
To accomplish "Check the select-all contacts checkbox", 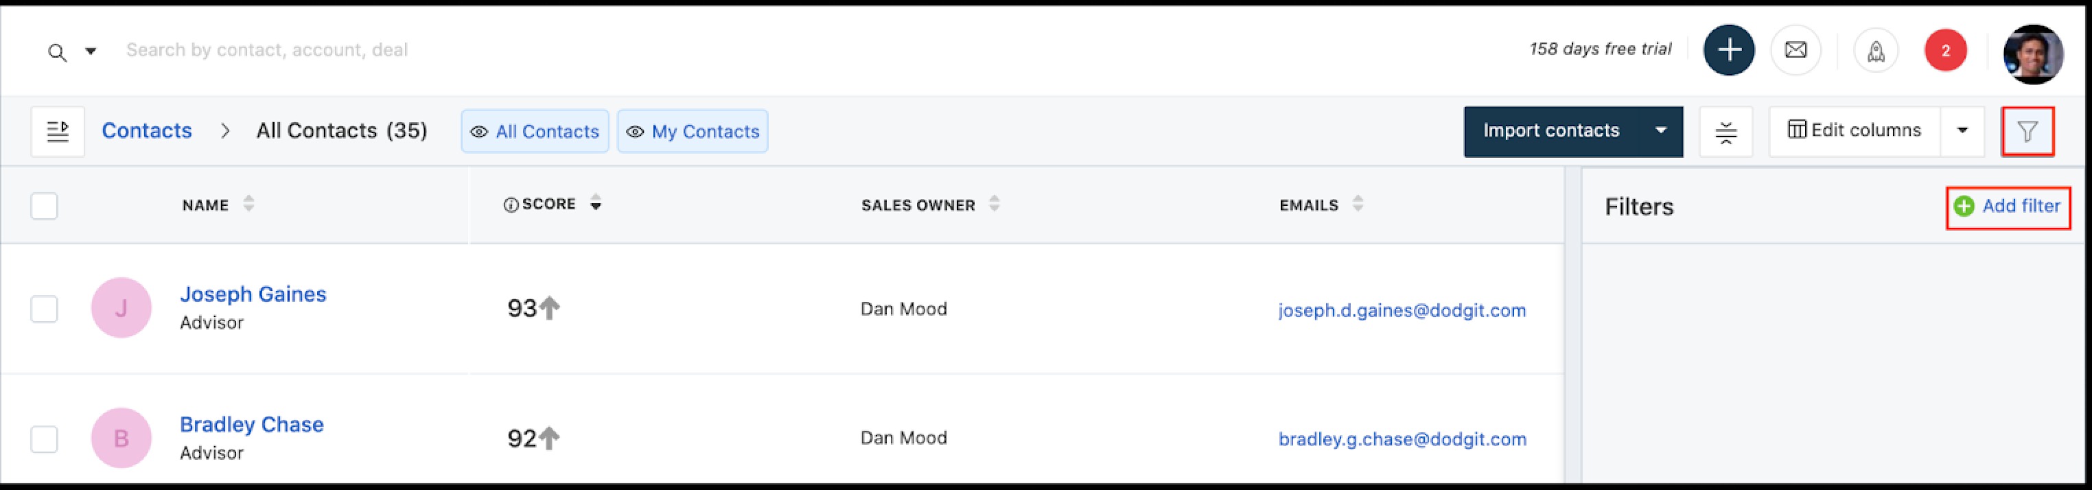I will 44,206.
